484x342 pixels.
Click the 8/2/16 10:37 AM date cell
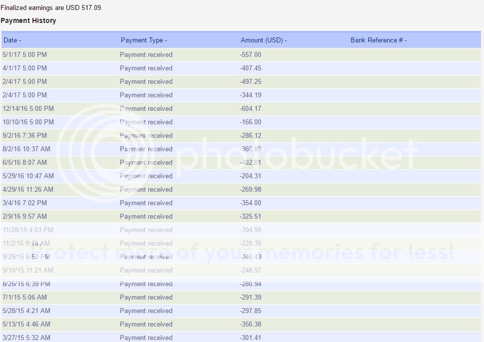(x=26, y=149)
